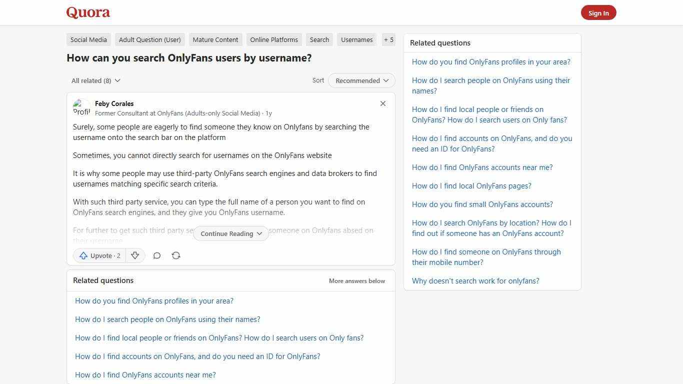This screenshot has width=683, height=384.
Task: Share the answer via the repost icon
Action: (176, 255)
